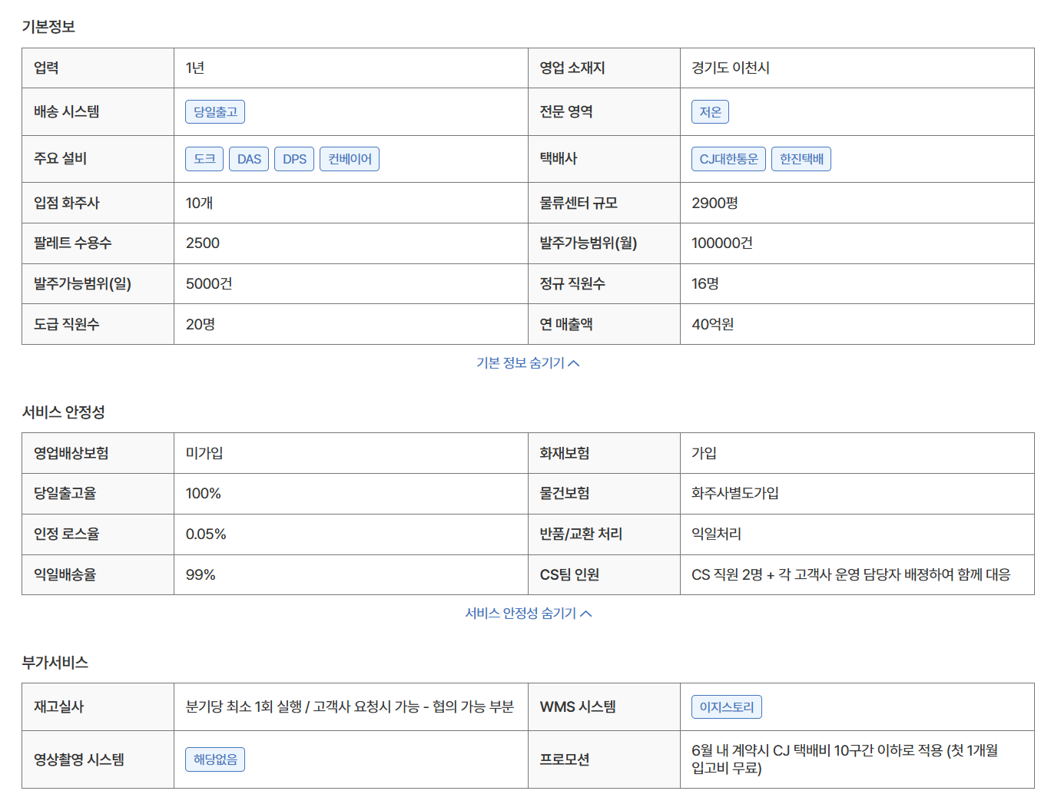This screenshot has height=804, width=1051.
Task: Click the 화주사별도가입 cell
Action: point(735,494)
